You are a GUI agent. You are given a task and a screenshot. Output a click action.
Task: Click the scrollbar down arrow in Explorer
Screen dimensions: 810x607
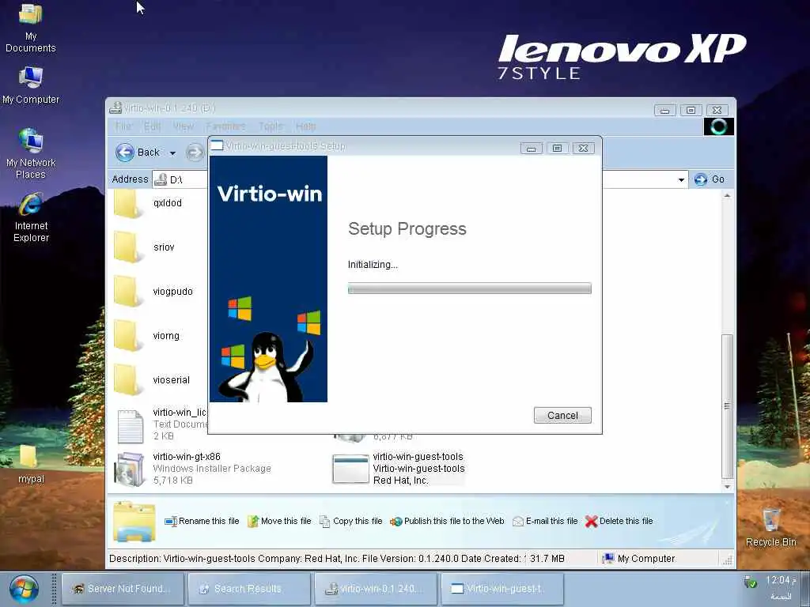[x=728, y=487]
